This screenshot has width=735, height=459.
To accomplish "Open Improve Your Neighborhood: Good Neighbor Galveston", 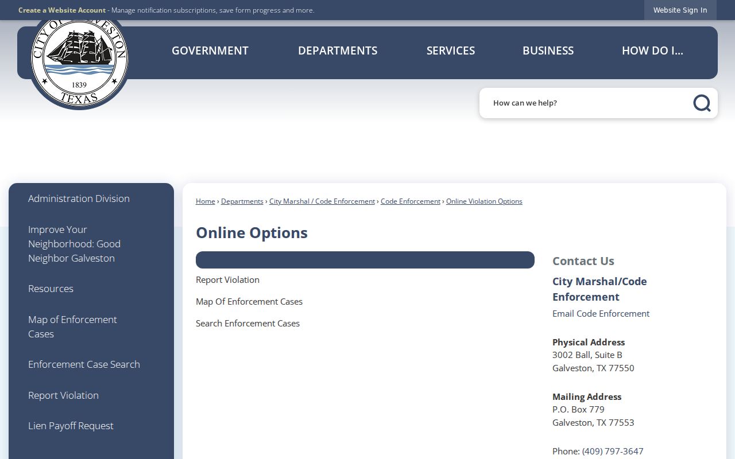I will (75, 244).
